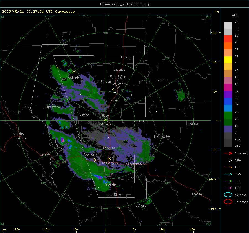Select the light blue 30-33 dBZ swatch
This screenshot has height=233, width=249.
228,108
